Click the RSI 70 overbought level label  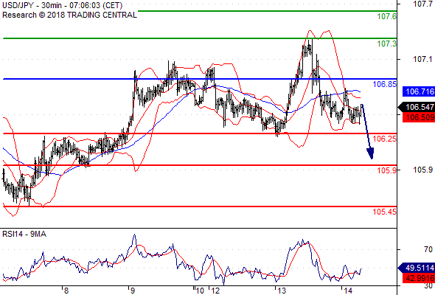[x=428, y=249]
